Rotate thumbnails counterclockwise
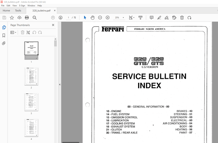This screenshot has height=143, width=218. (34, 33)
